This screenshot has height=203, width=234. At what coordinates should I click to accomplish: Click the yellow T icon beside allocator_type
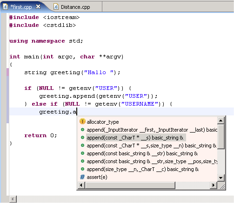[82, 121]
